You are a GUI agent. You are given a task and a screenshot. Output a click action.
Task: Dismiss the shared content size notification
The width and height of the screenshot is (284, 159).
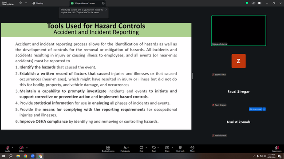tap(106, 10)
